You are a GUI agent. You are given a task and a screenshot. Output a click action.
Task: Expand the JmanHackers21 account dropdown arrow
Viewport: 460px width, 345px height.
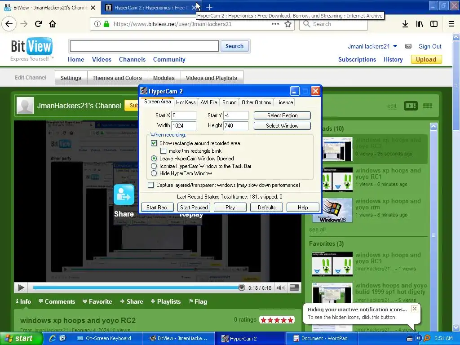coord(395,46)
